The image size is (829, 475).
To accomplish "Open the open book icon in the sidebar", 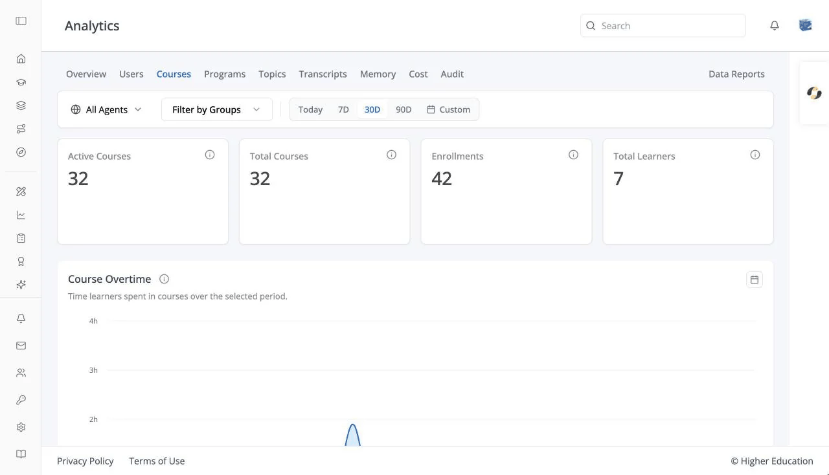I will click(x=21, y=454).
